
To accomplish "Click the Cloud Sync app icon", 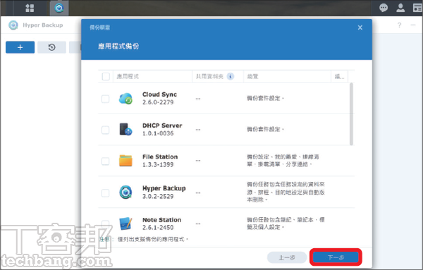I will pyautogui.click(x=125, y=99).
